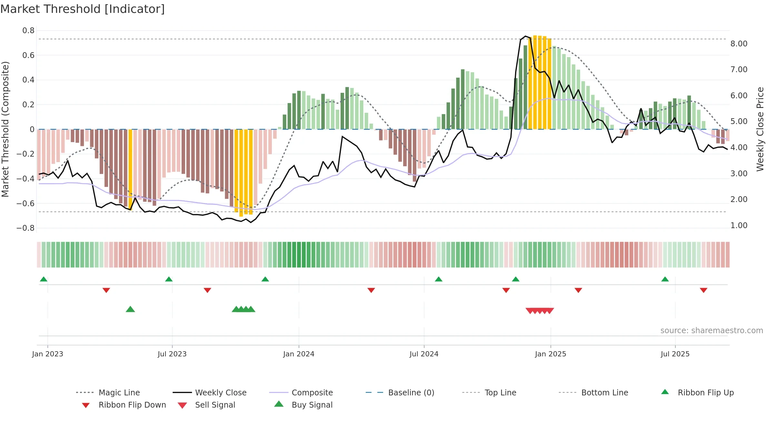
Task: Click the yellow negative bars in Oct 2023
Action: click(243, 173)
